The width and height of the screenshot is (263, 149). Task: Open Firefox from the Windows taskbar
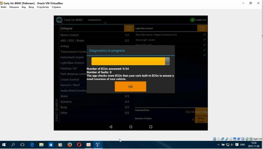click(70, 144)
